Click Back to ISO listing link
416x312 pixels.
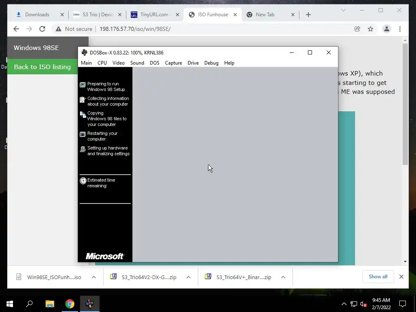[x=42, y=67]
